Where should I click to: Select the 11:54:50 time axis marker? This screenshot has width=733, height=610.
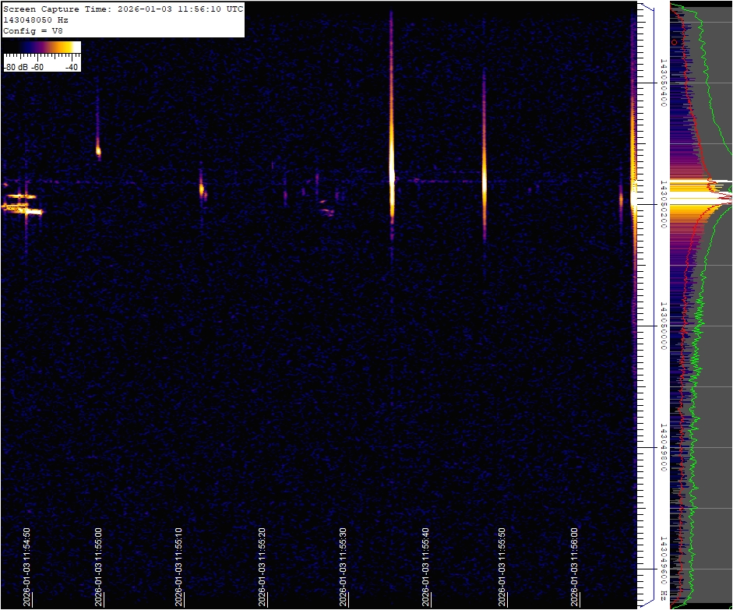[26, 567]
